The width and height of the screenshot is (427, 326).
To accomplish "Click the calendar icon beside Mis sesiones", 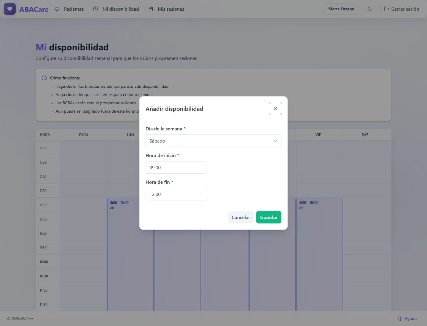I will pos(151,9).
